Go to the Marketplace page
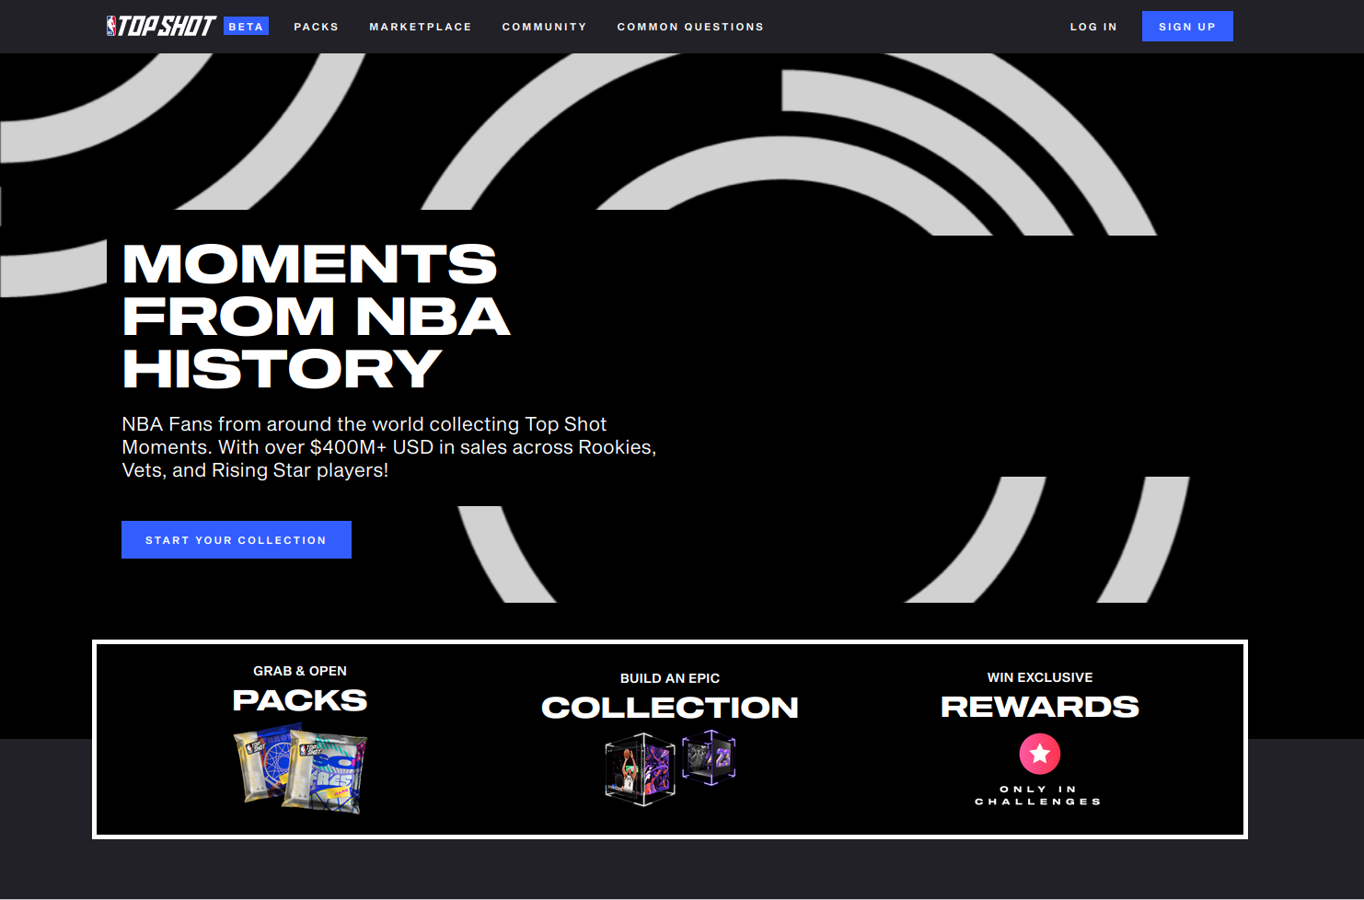The height and width of the screenshot is (900, 1364). point(421,27)
